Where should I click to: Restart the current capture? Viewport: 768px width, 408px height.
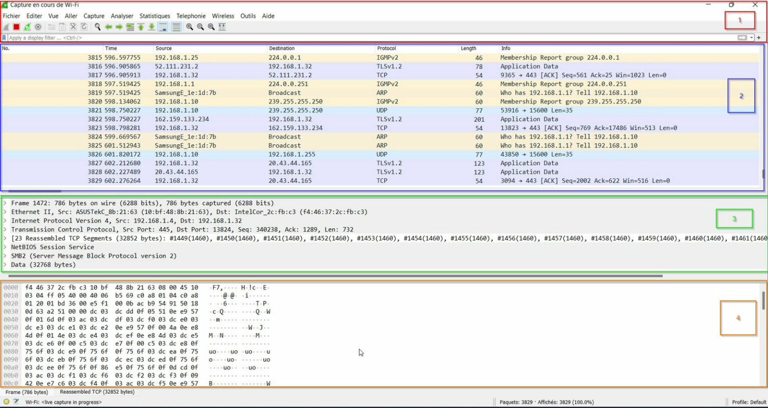tap(27, 26)
